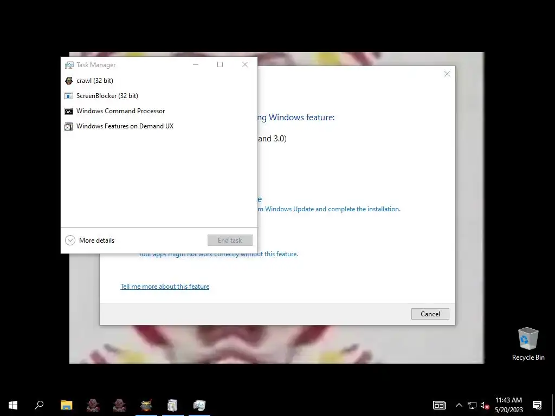Image resolution: width=555 pixels, height=416 pixels.
Task: Select 'crawl (32 bit)' text in process list
Action: point(95,81)
